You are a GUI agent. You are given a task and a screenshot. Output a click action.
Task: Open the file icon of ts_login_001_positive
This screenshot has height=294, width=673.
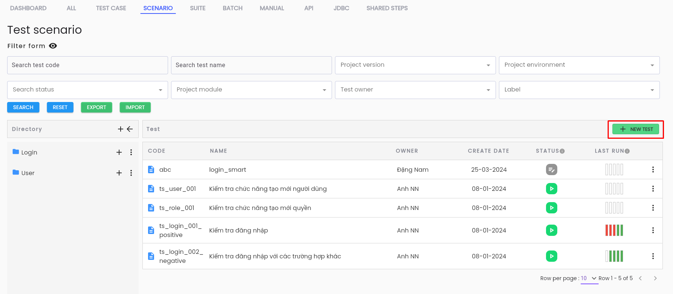(x=151, y=230)
